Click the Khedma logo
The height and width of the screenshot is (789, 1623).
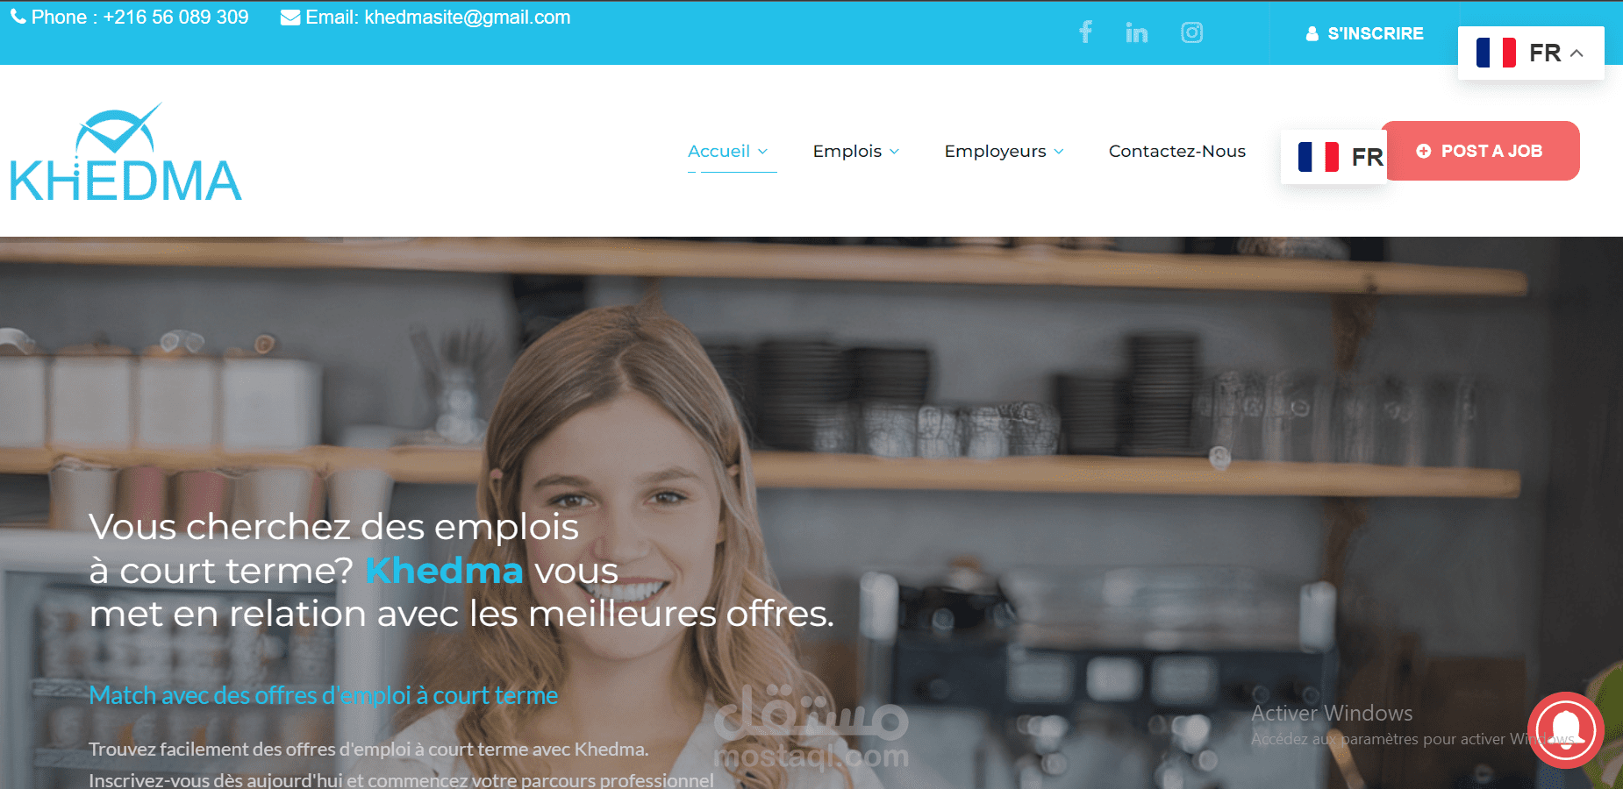[x=125, y=152]
